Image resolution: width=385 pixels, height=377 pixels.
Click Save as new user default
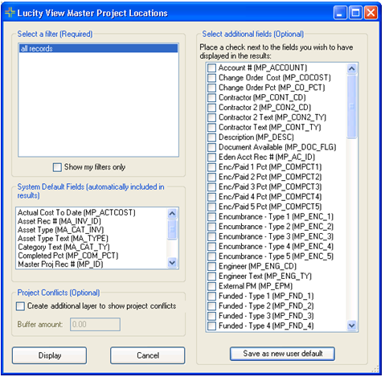point(282,354)
